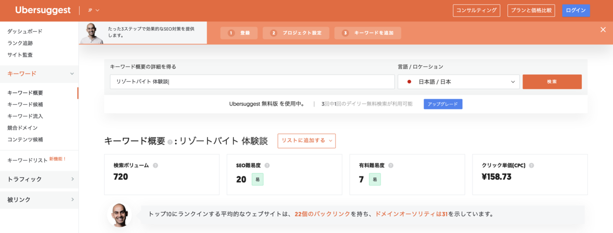This screenshot has height=233, width=613.
Task: Open ダッシュボード in sidebar
Action: (25, 31)
